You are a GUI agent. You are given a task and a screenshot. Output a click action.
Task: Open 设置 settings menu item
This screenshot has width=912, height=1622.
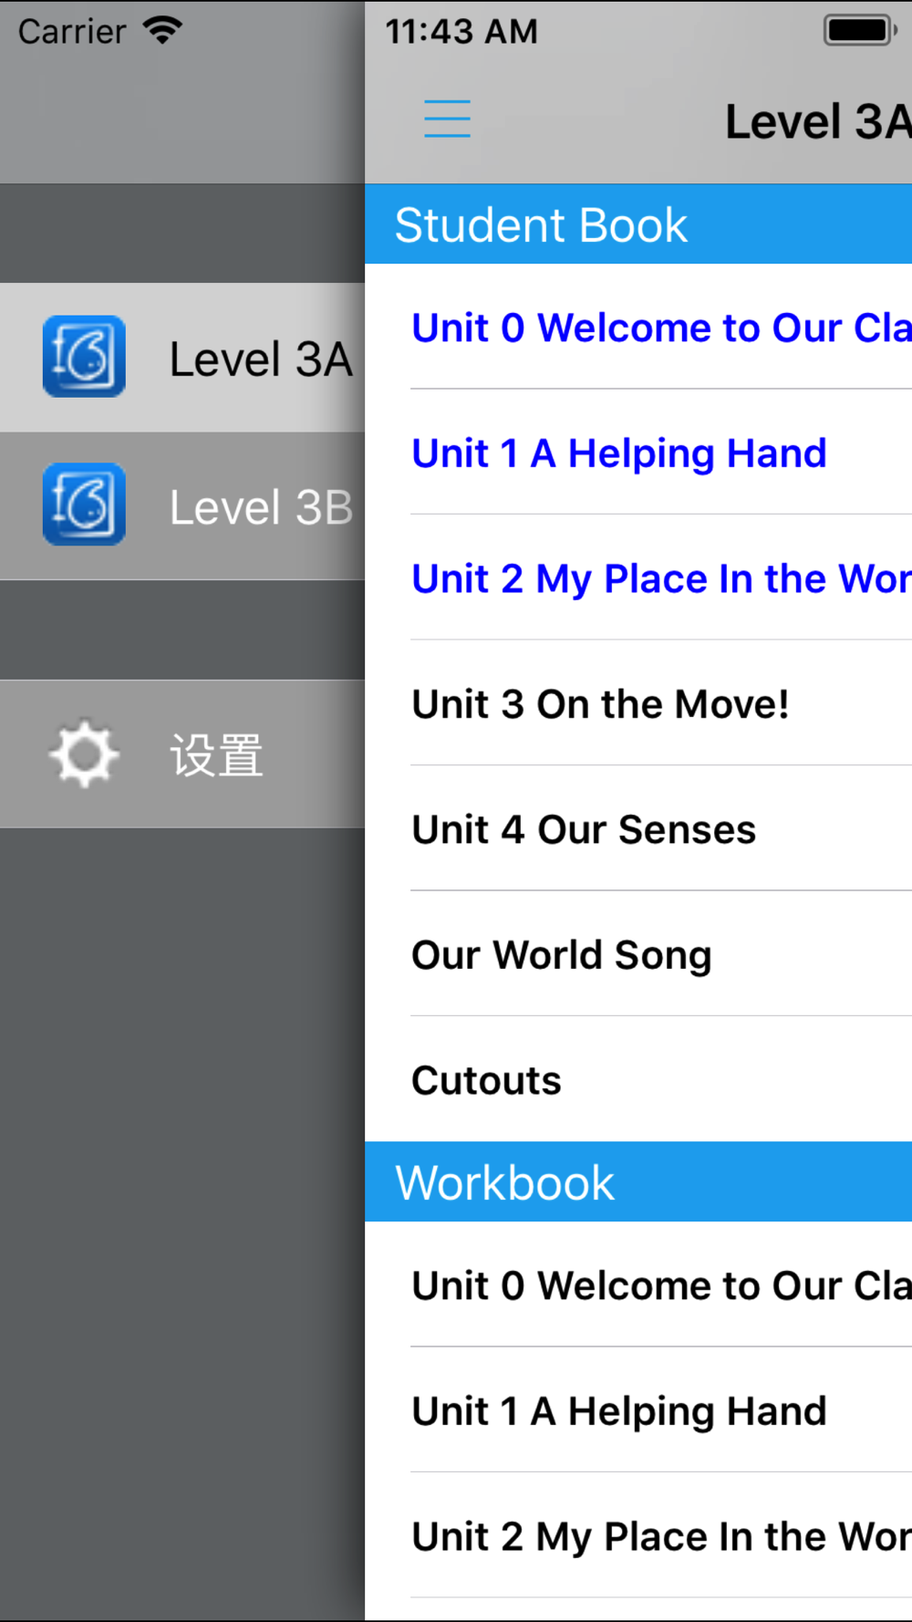[x=216, y=755]
